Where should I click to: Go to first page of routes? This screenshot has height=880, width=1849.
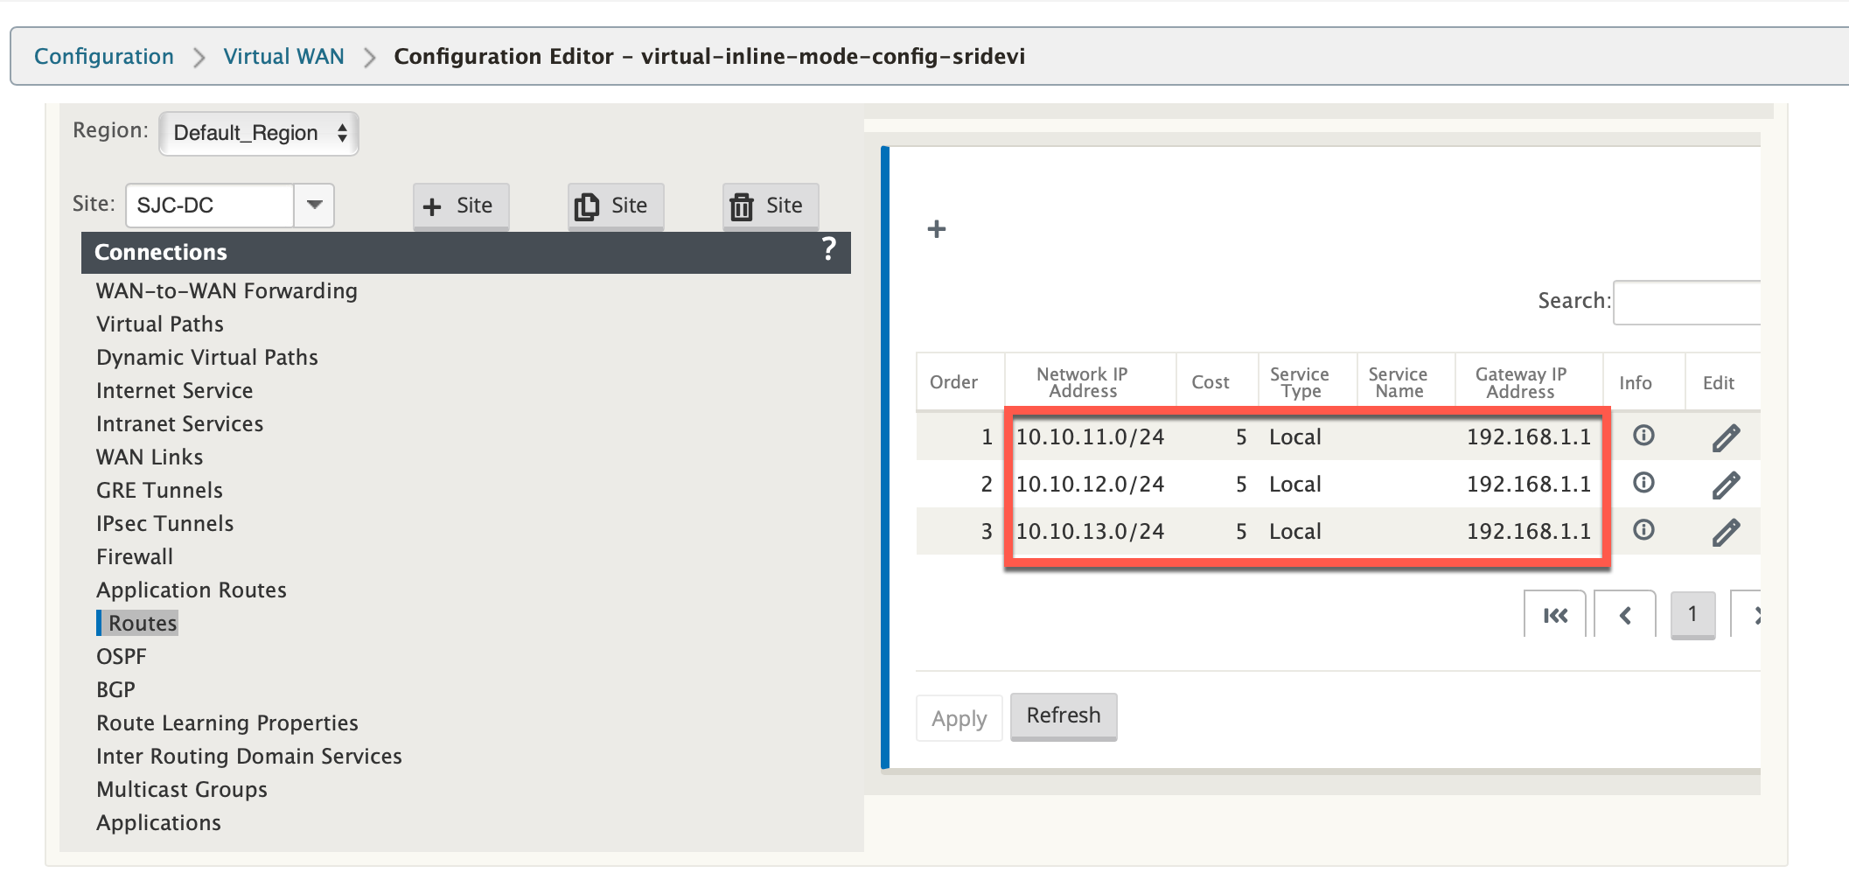click(x=1555, y=615)
